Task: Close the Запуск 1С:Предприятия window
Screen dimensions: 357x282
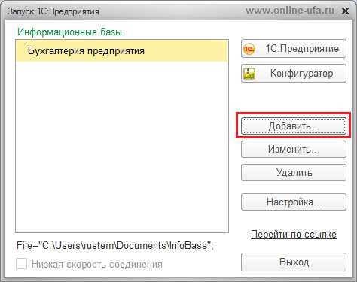Action: click(x=346, y=11)
